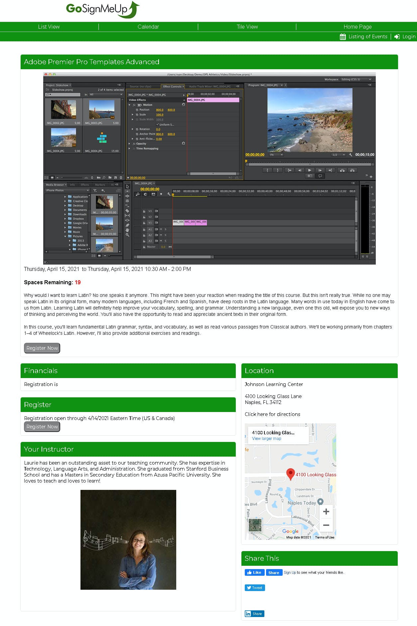Screen dimensions: 417x626
Task: Select the Media Browser tab
Action: tap(55, 185)
